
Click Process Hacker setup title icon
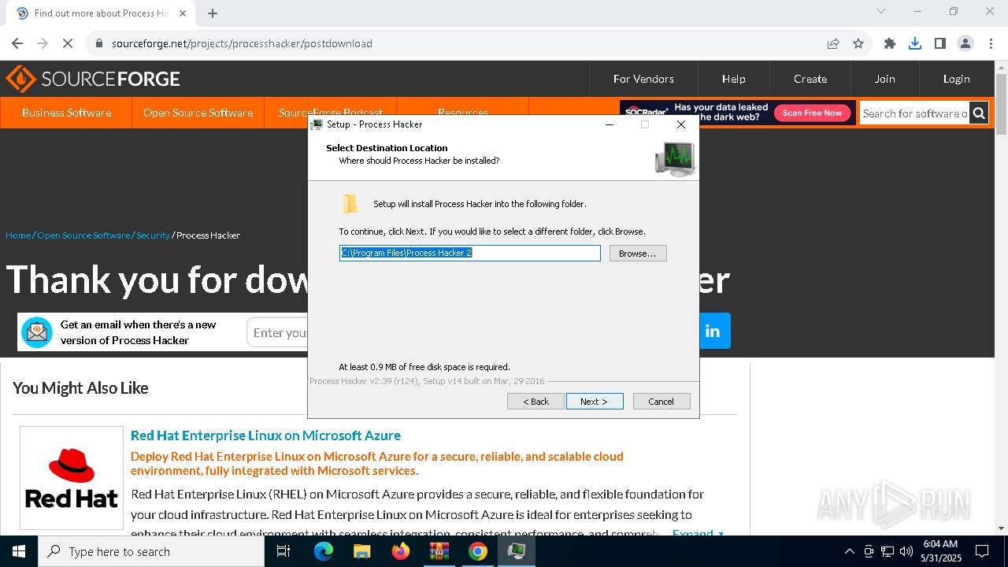point(317,124)
